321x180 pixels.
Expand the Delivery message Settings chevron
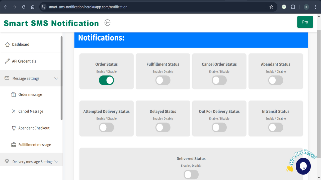(56, 161)
